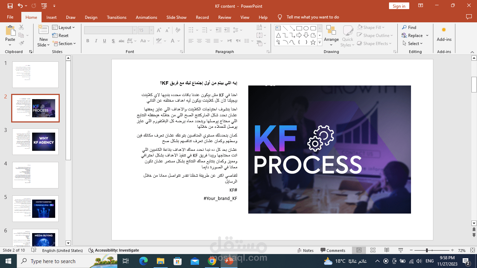Select the rectangle shape in the shapes gallery
The image size is (477, 268).
(x=299, y=28)
